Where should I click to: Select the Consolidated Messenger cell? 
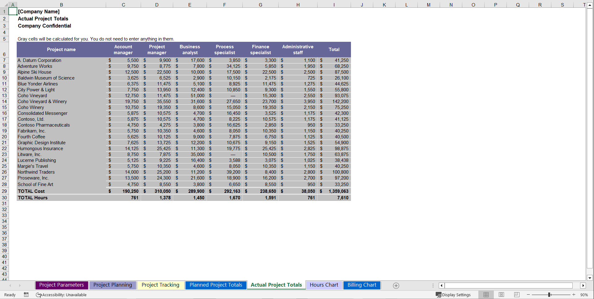61,113
